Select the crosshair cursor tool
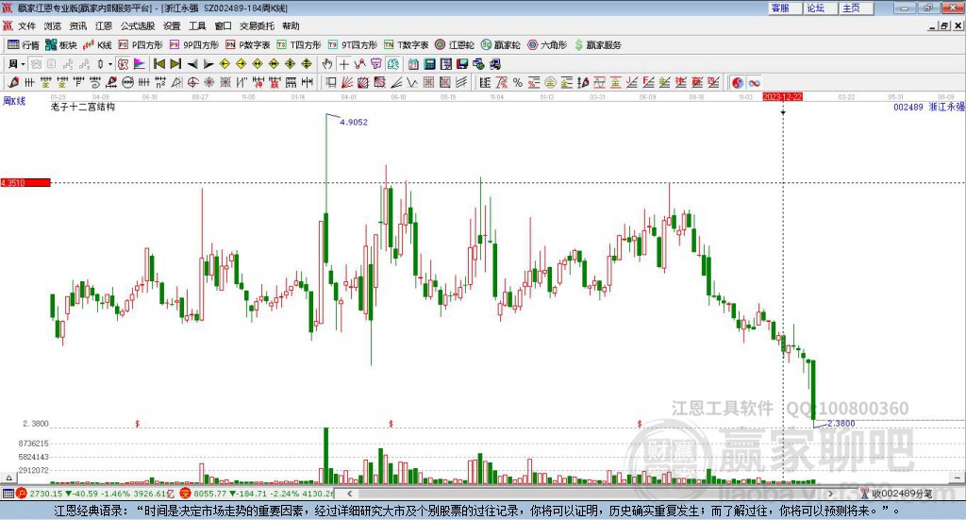 click(344, 64)
